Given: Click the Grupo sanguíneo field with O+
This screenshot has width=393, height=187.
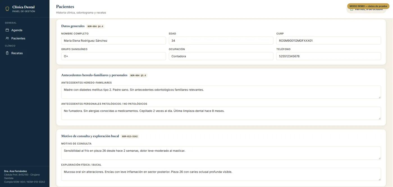Looking at the screenshot, I should 113,56.
